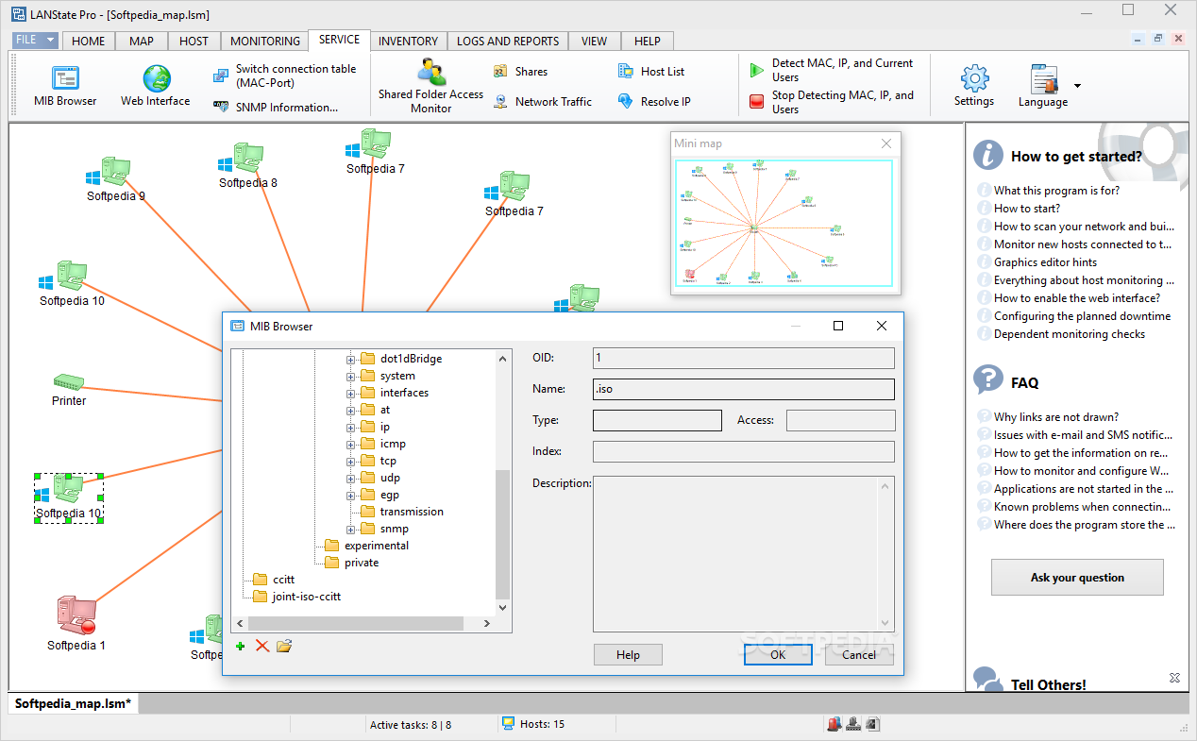
Task: Select joint-iso-ccitt in tree
Action: pyautogui.click(x=307, y=597)
